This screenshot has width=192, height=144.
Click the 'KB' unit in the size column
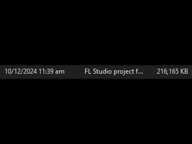184,72
